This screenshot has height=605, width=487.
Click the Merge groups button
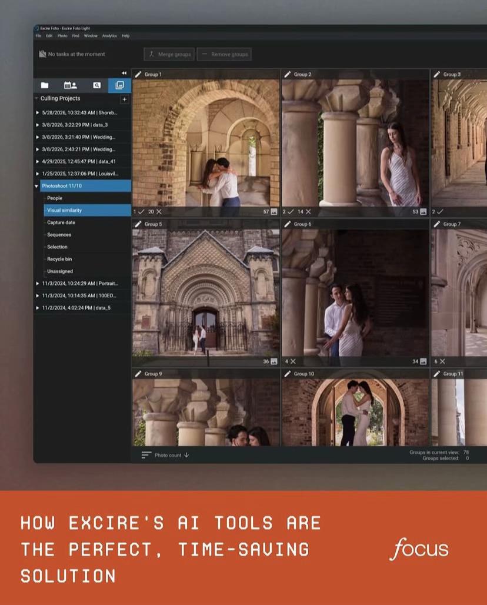[169, 54]
